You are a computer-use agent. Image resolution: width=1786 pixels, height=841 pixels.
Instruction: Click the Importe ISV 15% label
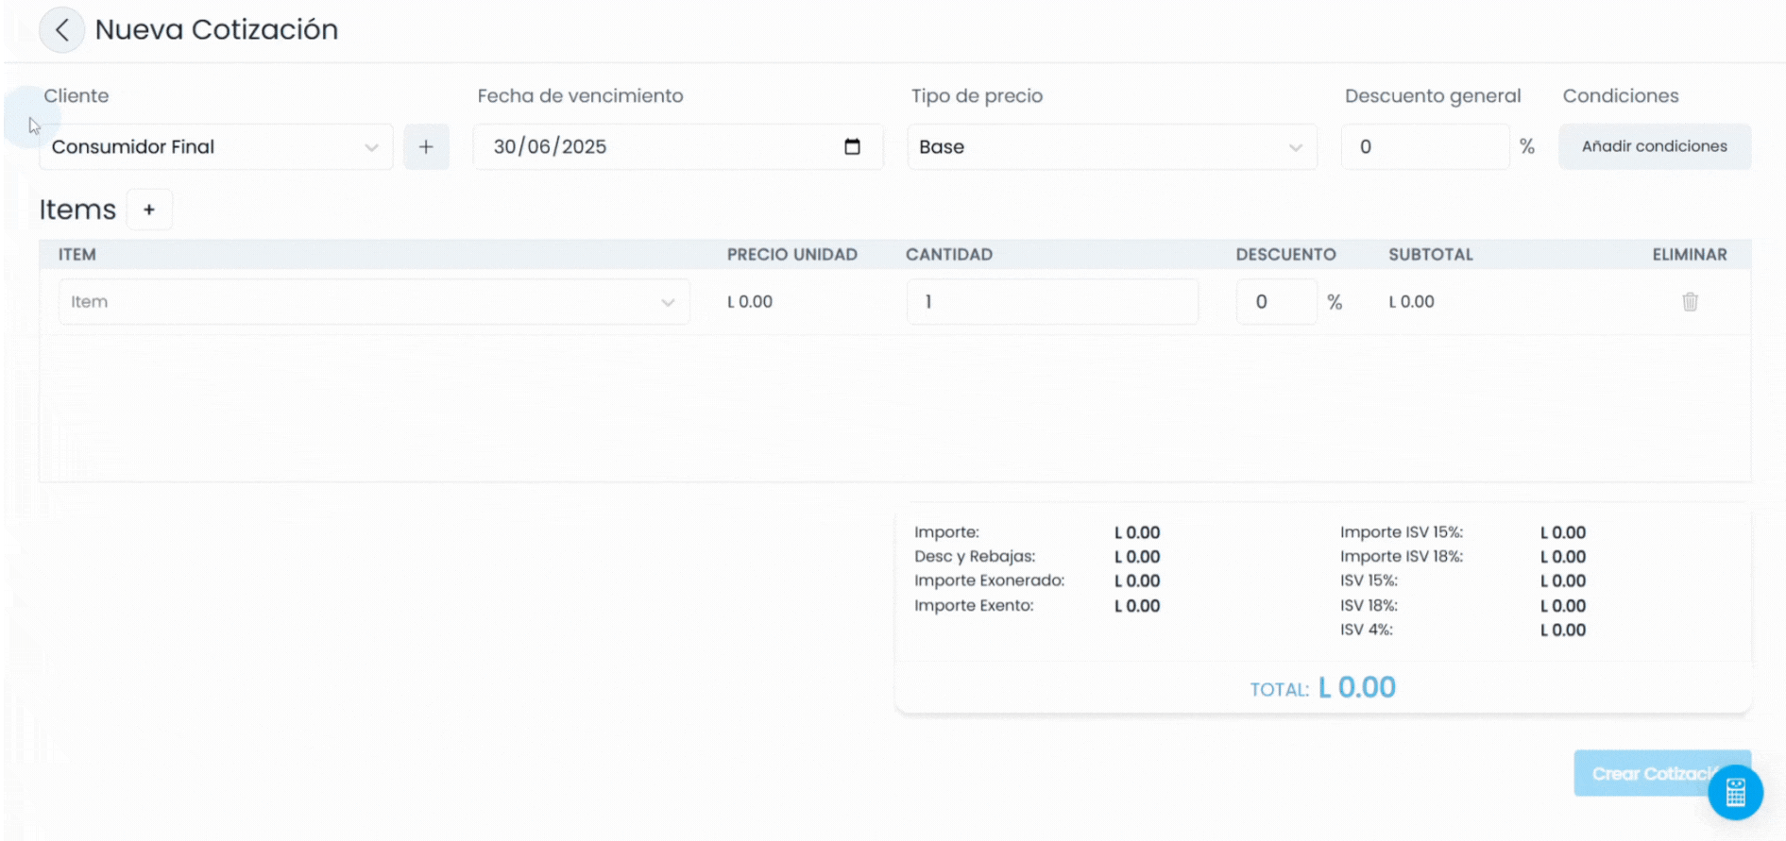(1401, 532)
